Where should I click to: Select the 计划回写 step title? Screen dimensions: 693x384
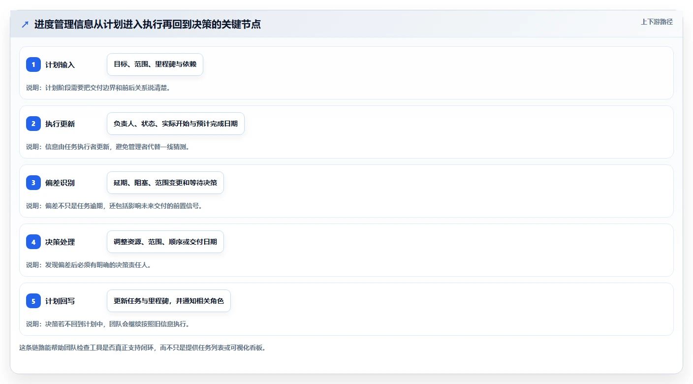pos(60,301)
